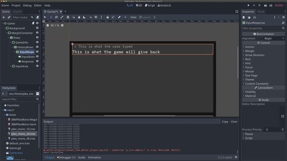This screenshot has width=287, height=161.
Task: Open the Help menu
Action: 47,5
